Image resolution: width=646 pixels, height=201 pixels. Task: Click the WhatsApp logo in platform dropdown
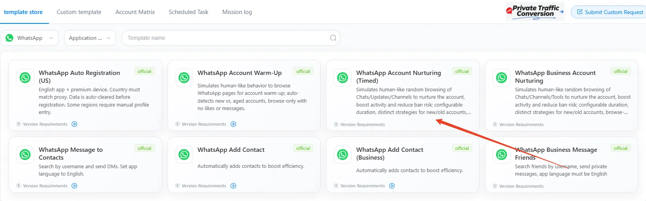[9, 38]
